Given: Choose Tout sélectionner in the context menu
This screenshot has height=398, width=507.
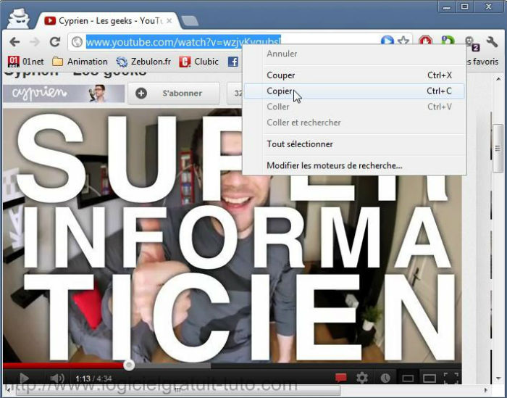Looking at the screenshot, I should point(354,144).
